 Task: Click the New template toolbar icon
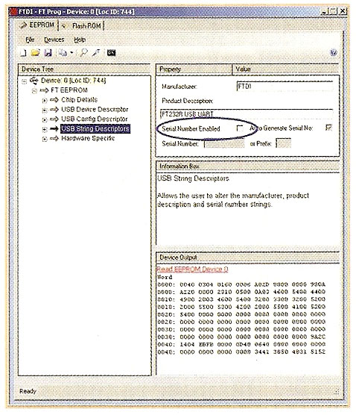point(23,53)
